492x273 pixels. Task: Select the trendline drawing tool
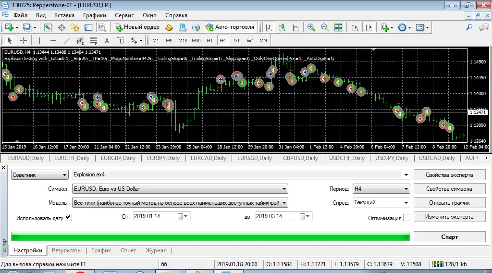pos(66,41)
